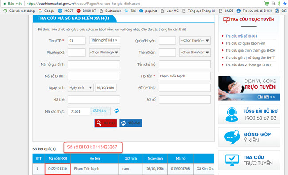Click the support hotline headset icon

(232, 114)
